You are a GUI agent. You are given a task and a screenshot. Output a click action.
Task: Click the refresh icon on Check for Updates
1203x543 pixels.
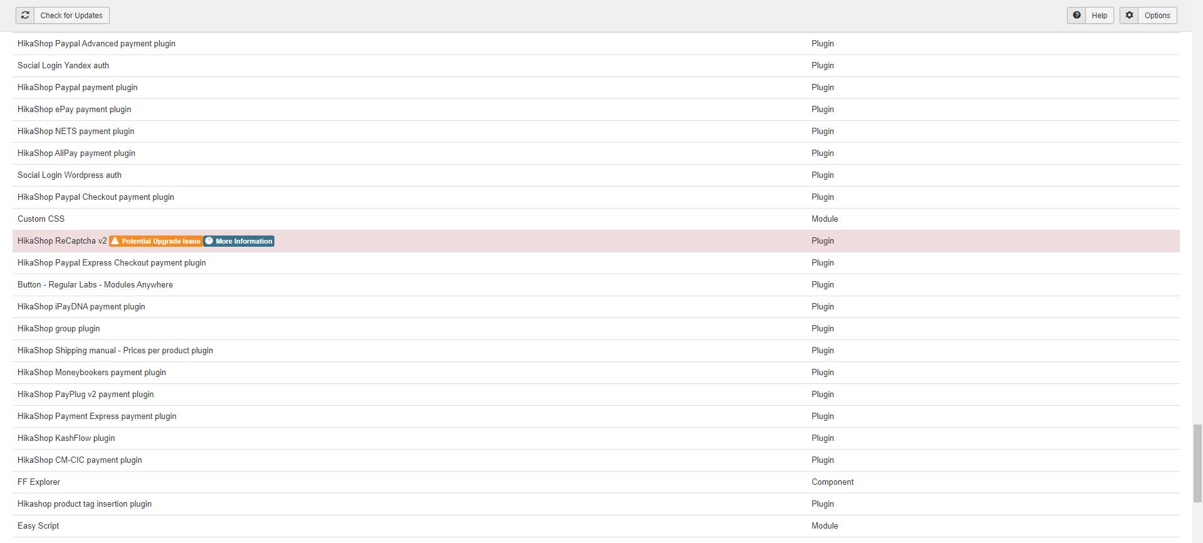(x=25, y=15)
